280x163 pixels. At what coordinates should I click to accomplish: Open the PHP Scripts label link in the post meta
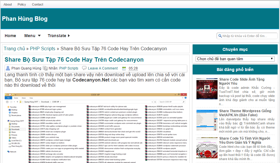(x=69, y=68)
